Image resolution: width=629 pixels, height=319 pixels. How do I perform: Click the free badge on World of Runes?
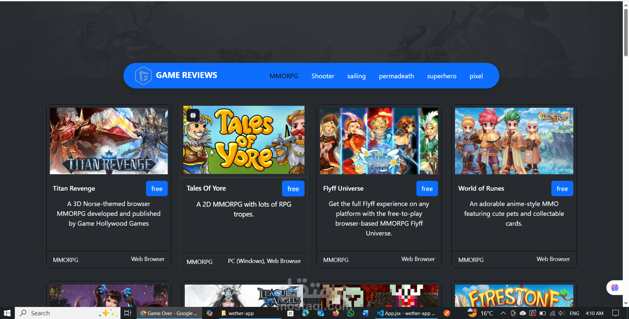pyautogui.click(x=562, y=189)
